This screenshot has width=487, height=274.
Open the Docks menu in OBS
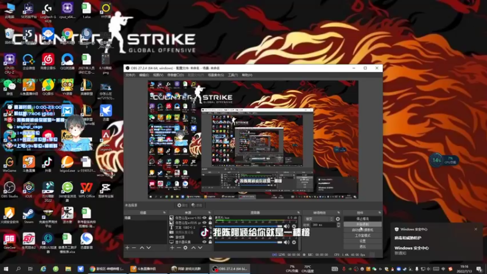175,75
